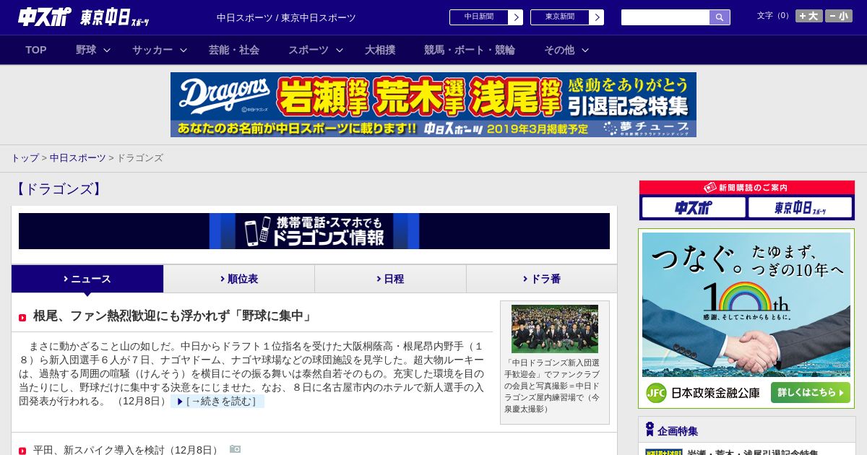Click the 中日スポーツ / 東京中日スポーツ header title
867x455 pixels.
pos(286,17)
